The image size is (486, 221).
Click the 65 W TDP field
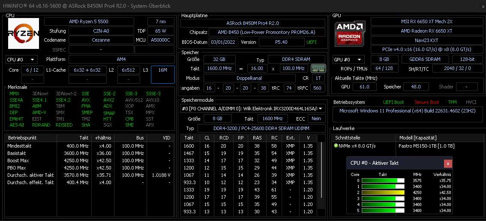[x=161, y=31]
